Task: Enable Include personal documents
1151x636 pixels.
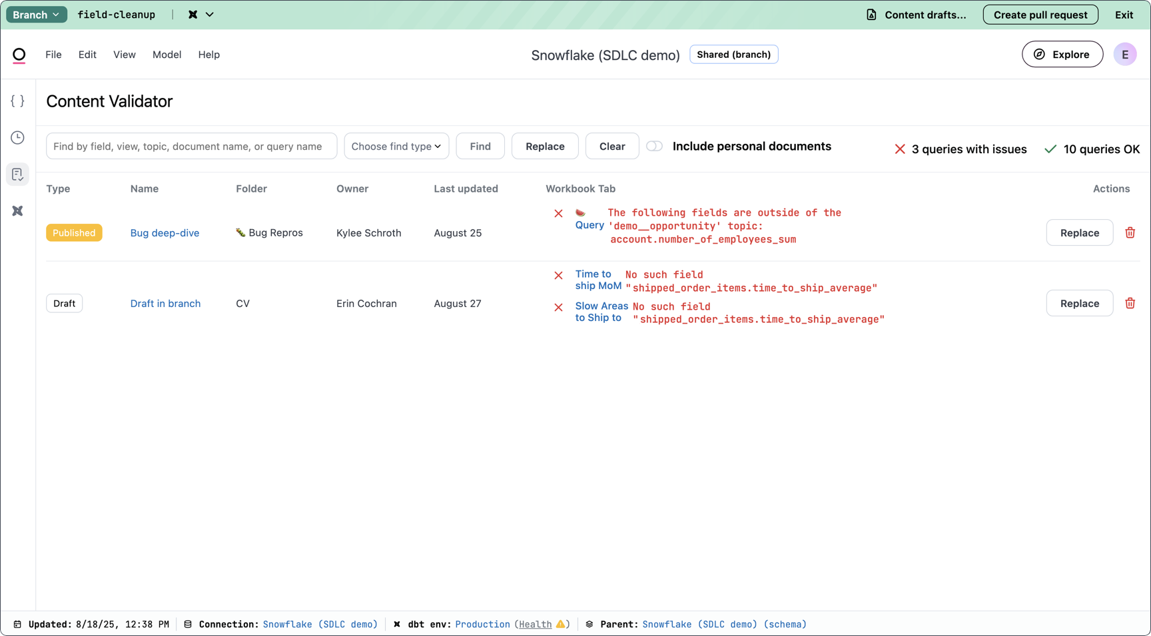Action: (x=654, y=146)
